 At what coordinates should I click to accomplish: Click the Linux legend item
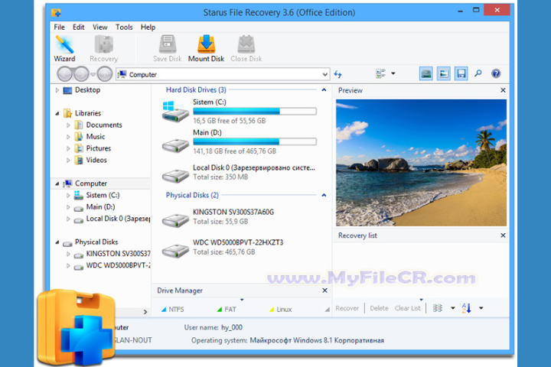click(x=280, y=310)
